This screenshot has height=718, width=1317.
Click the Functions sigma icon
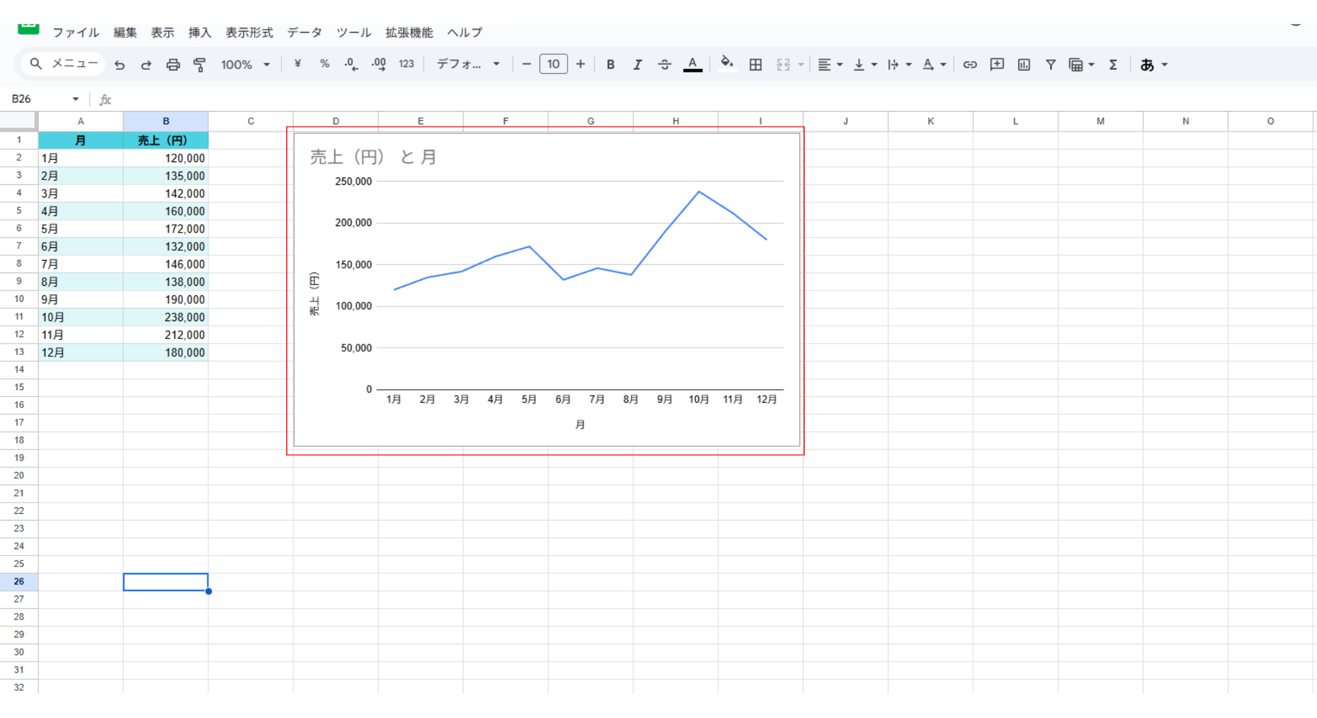1113,64
